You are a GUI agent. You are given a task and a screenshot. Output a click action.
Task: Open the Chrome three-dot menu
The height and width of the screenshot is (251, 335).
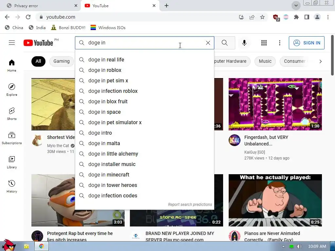coord(328,17)
